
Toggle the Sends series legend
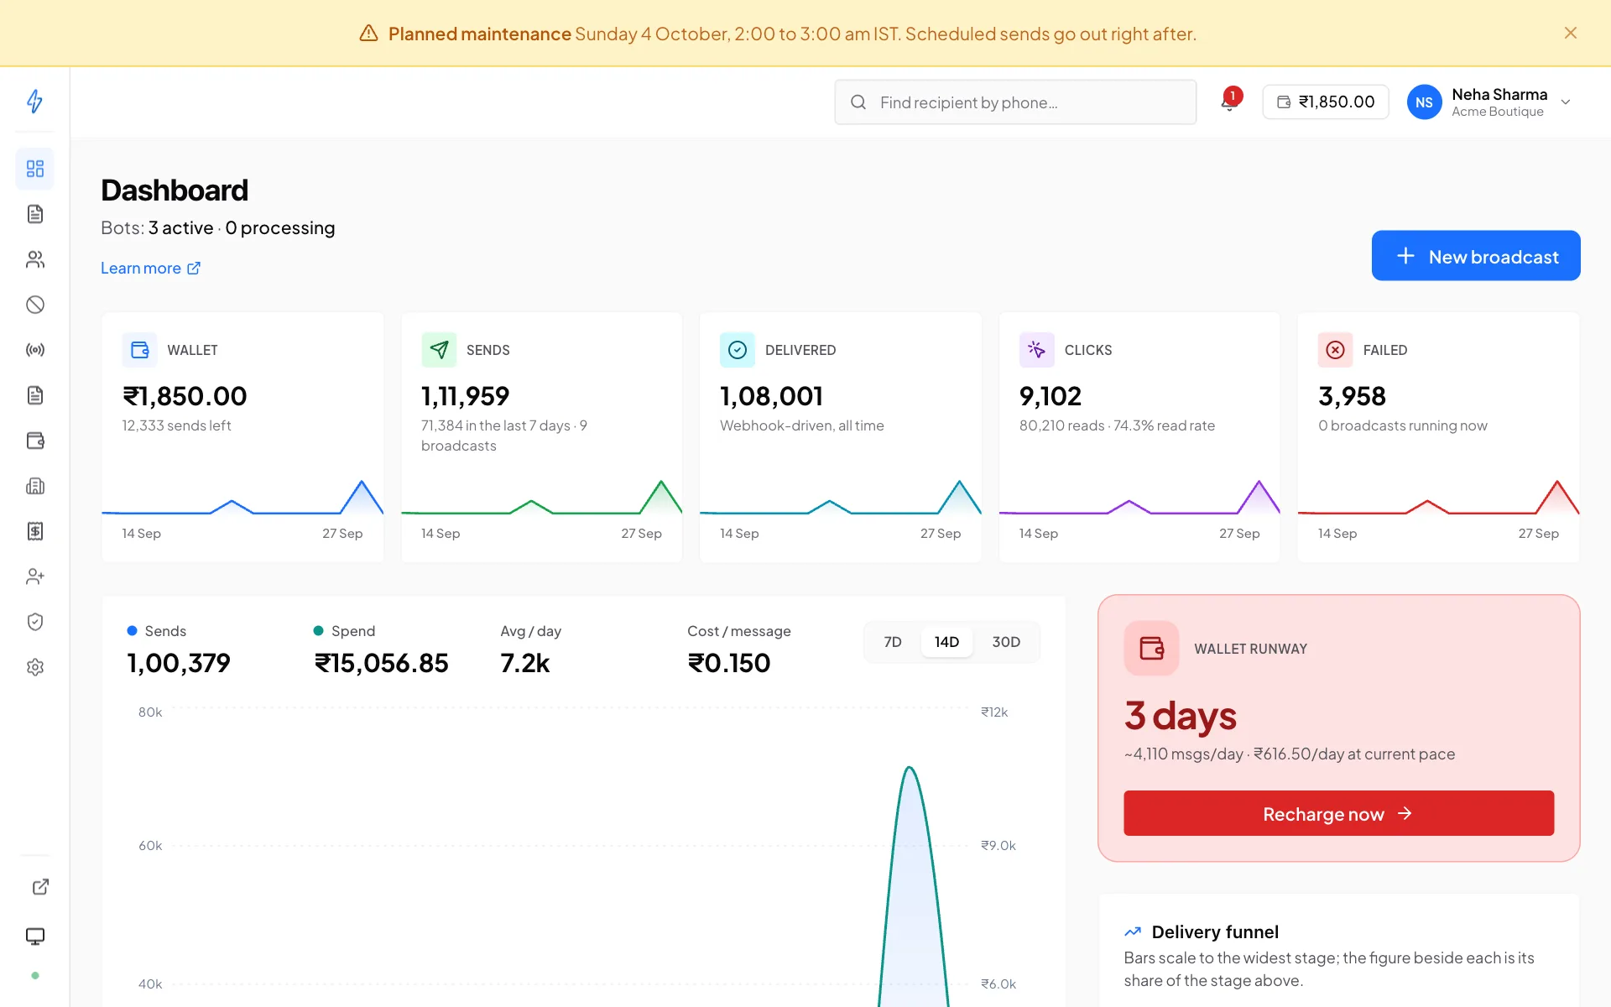(x=157, y=631)
